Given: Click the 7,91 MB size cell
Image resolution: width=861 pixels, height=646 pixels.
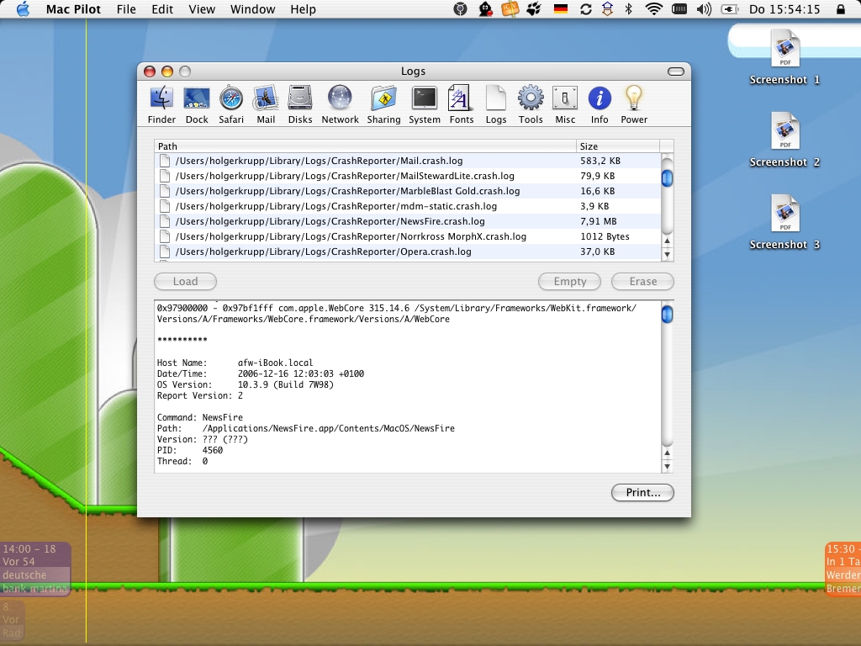Looking at the screenshot, I should [599, 221].
